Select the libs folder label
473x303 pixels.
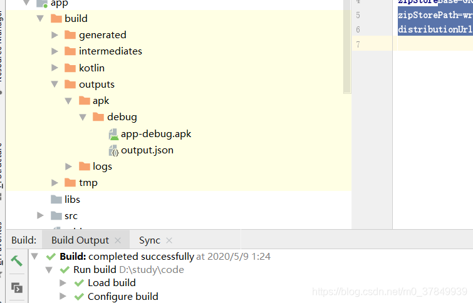pos(72,199)
